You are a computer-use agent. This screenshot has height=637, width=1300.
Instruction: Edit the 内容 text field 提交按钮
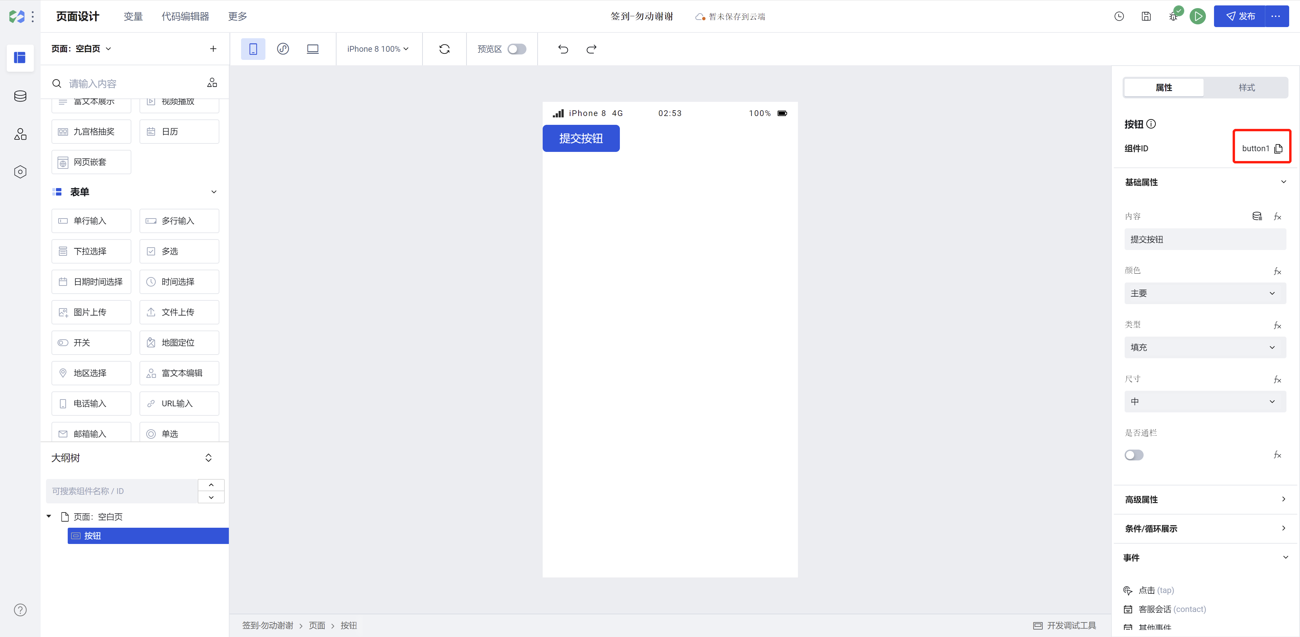(1205, 239)
